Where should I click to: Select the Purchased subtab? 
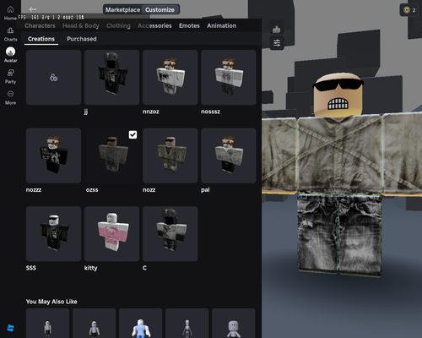tap(82, 39)
